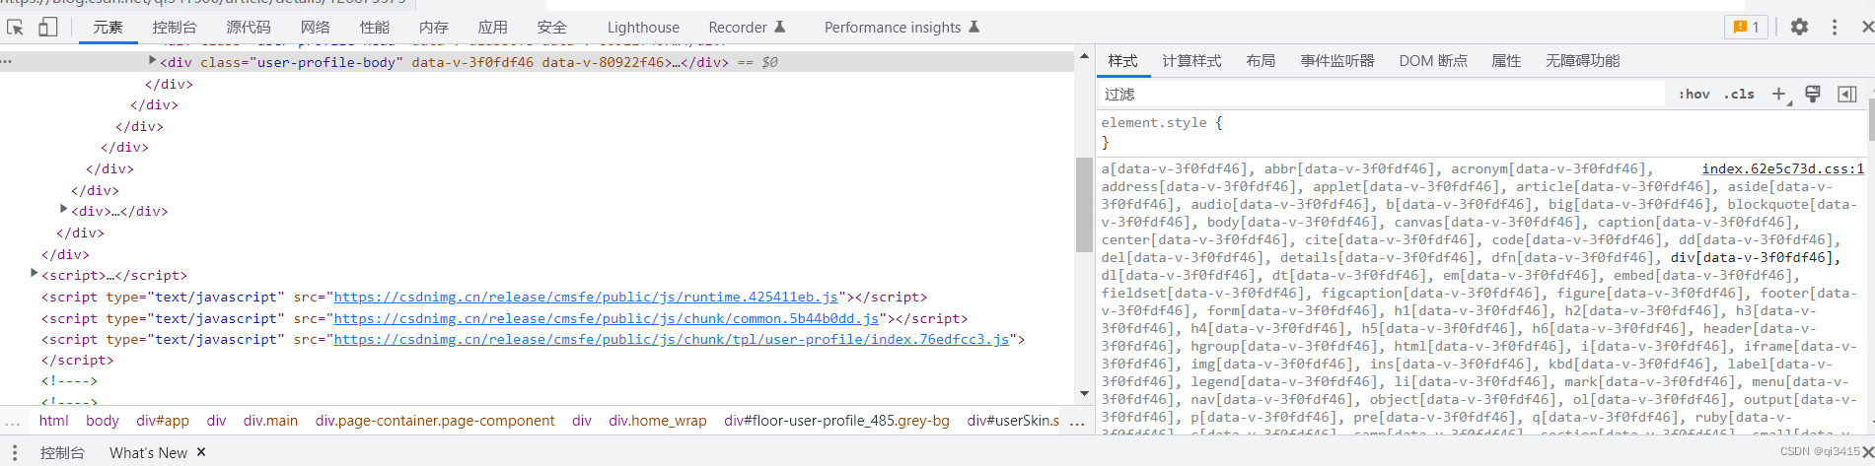Select the element.style { rule text
Viewport: 1875px width, 466px height.
point(1162,123)
